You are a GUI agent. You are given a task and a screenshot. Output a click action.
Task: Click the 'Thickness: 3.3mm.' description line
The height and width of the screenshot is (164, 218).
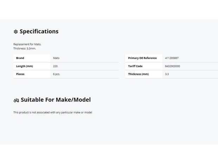coord(25,48)
